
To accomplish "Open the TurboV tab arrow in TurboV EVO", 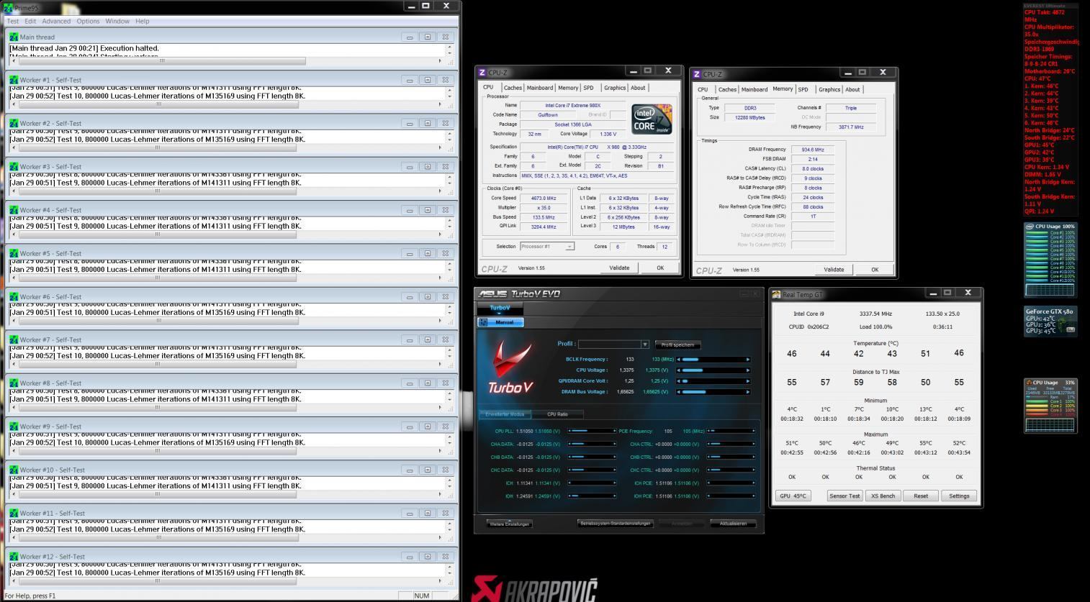I will tap(500, 314).
